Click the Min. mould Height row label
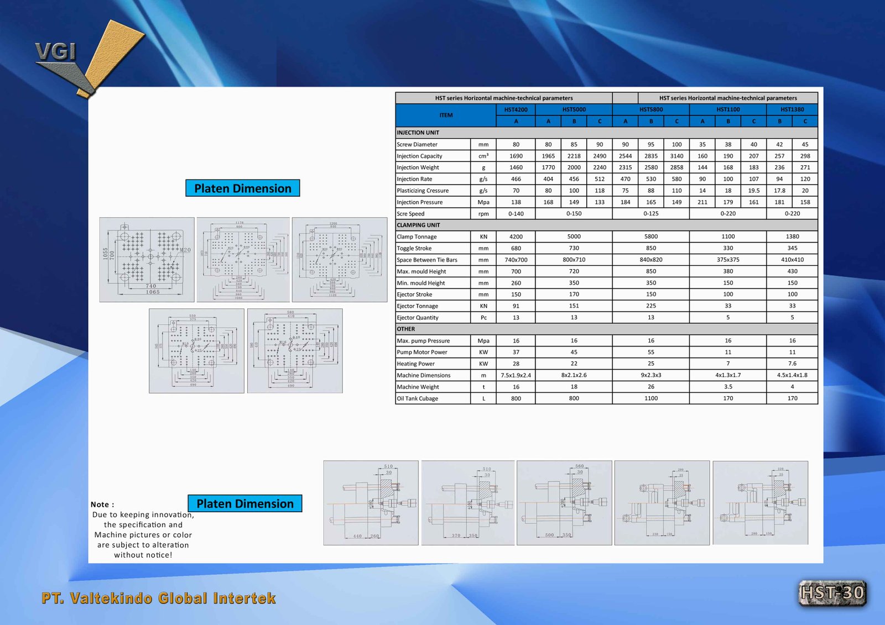Screen dimensions: 885x625 pyautogui.click(x=420, y=283)
